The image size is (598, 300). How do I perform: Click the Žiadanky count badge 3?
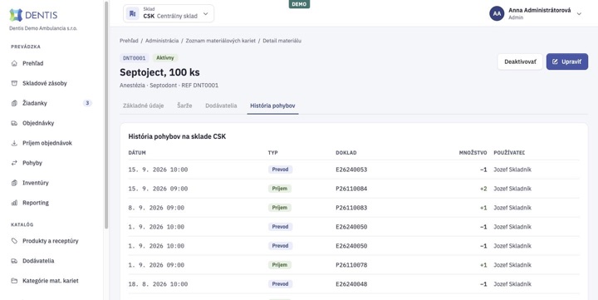87,103
